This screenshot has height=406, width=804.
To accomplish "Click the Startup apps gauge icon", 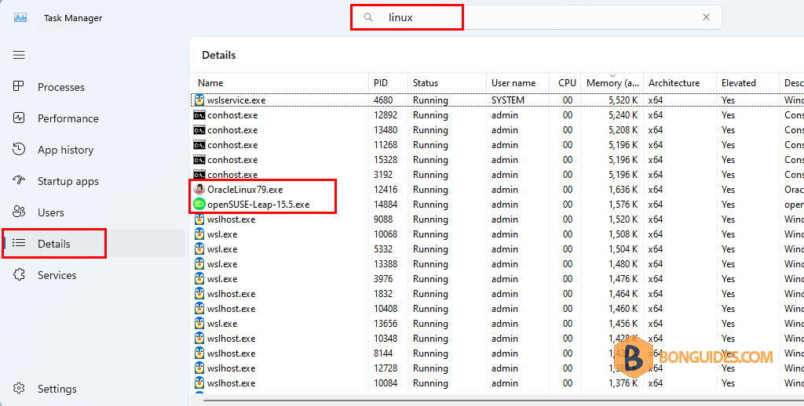I will tap(19, 180).
